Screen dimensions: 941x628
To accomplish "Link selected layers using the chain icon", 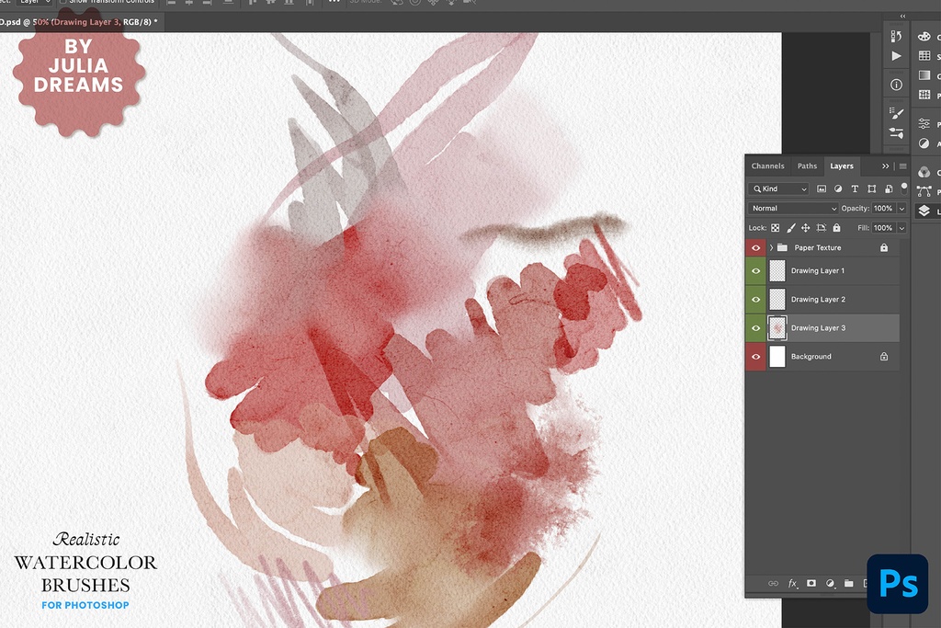I will click(x=773, y=583).
